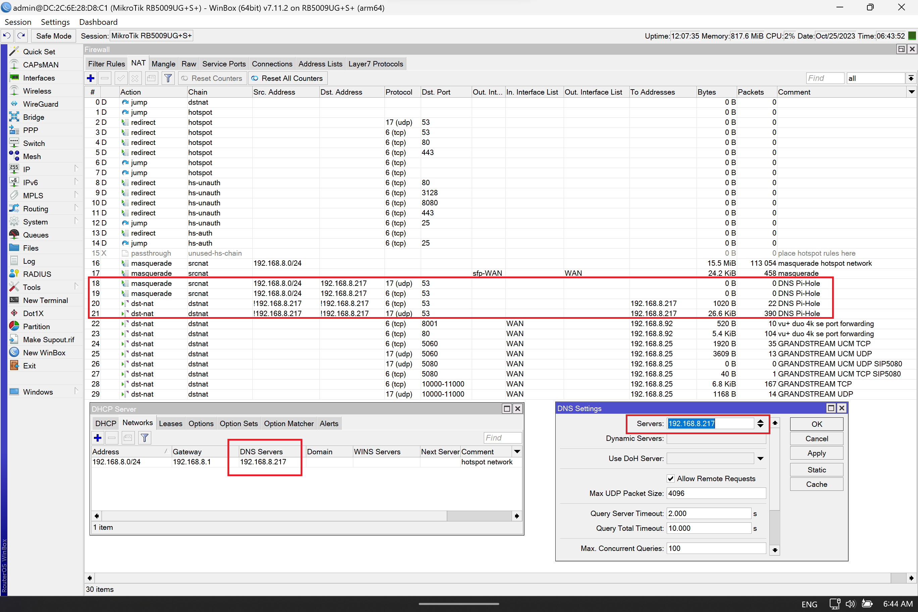The image size is (918, 612).
Task: Add a new DHCP network
Action: 97,438
